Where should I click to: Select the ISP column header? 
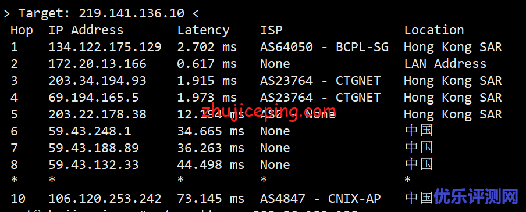[x=271, y=30]
